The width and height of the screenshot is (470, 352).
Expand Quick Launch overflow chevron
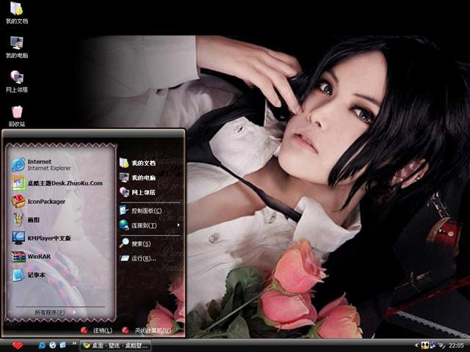(x=73, y=344)
